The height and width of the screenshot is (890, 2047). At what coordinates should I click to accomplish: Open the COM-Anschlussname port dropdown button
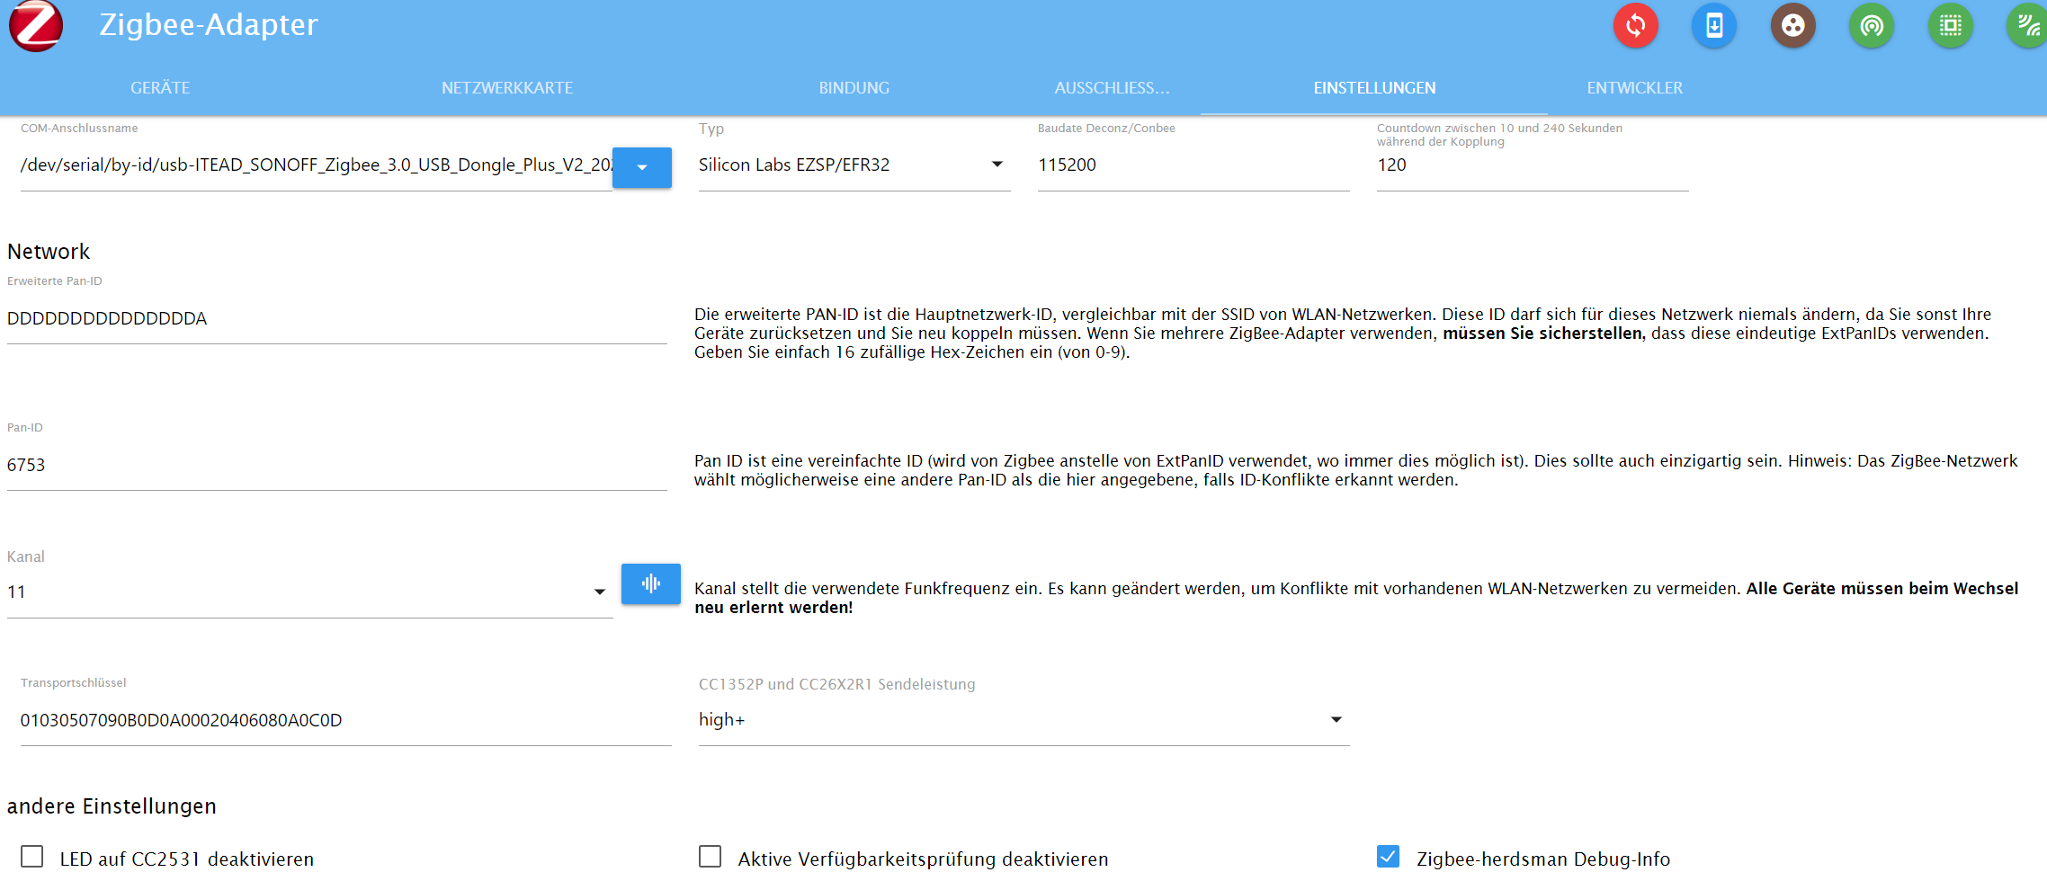[642, 168]
